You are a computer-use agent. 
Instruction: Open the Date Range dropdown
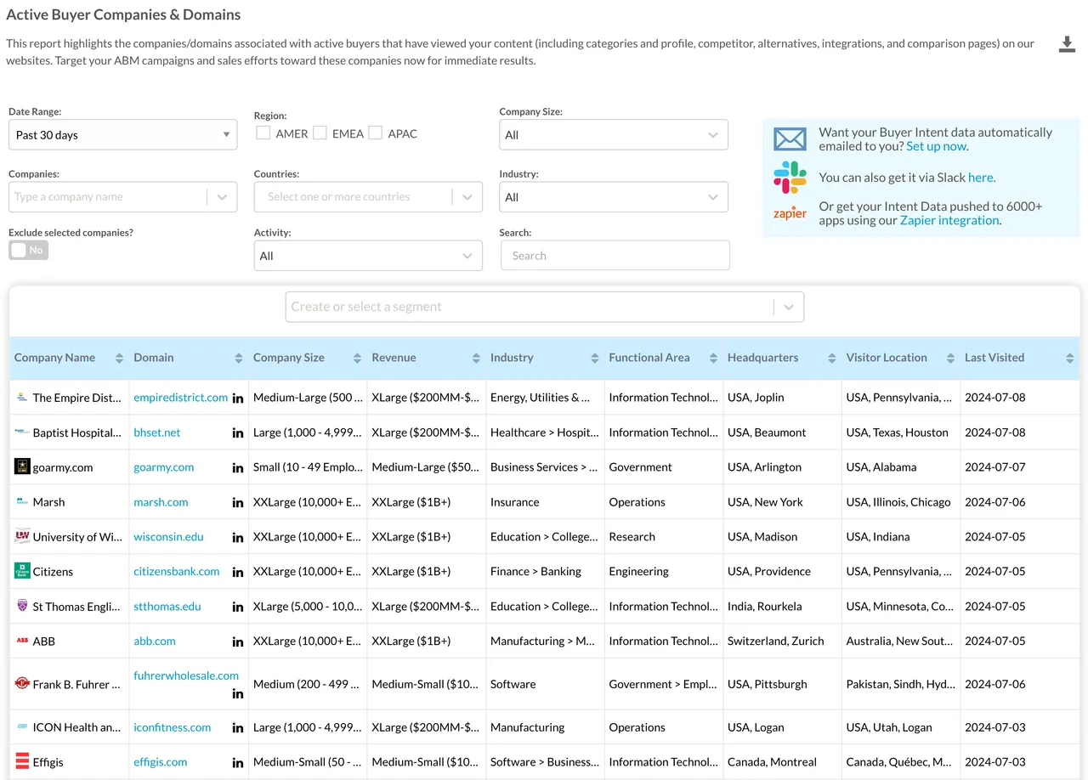(122, 134)
